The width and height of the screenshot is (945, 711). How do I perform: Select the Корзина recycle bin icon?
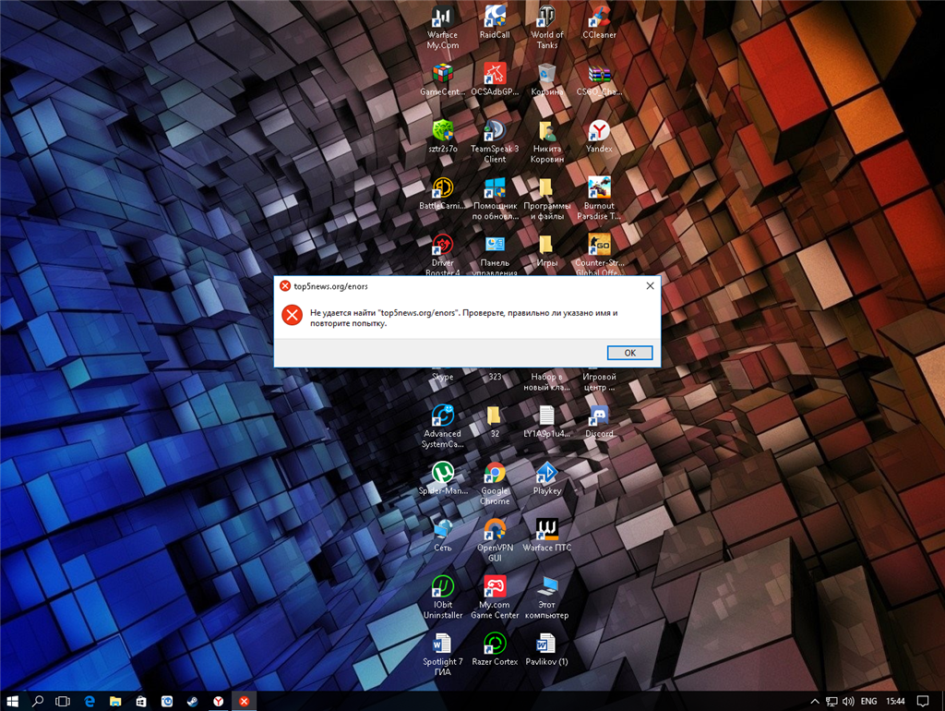click(x=547, y=79)
